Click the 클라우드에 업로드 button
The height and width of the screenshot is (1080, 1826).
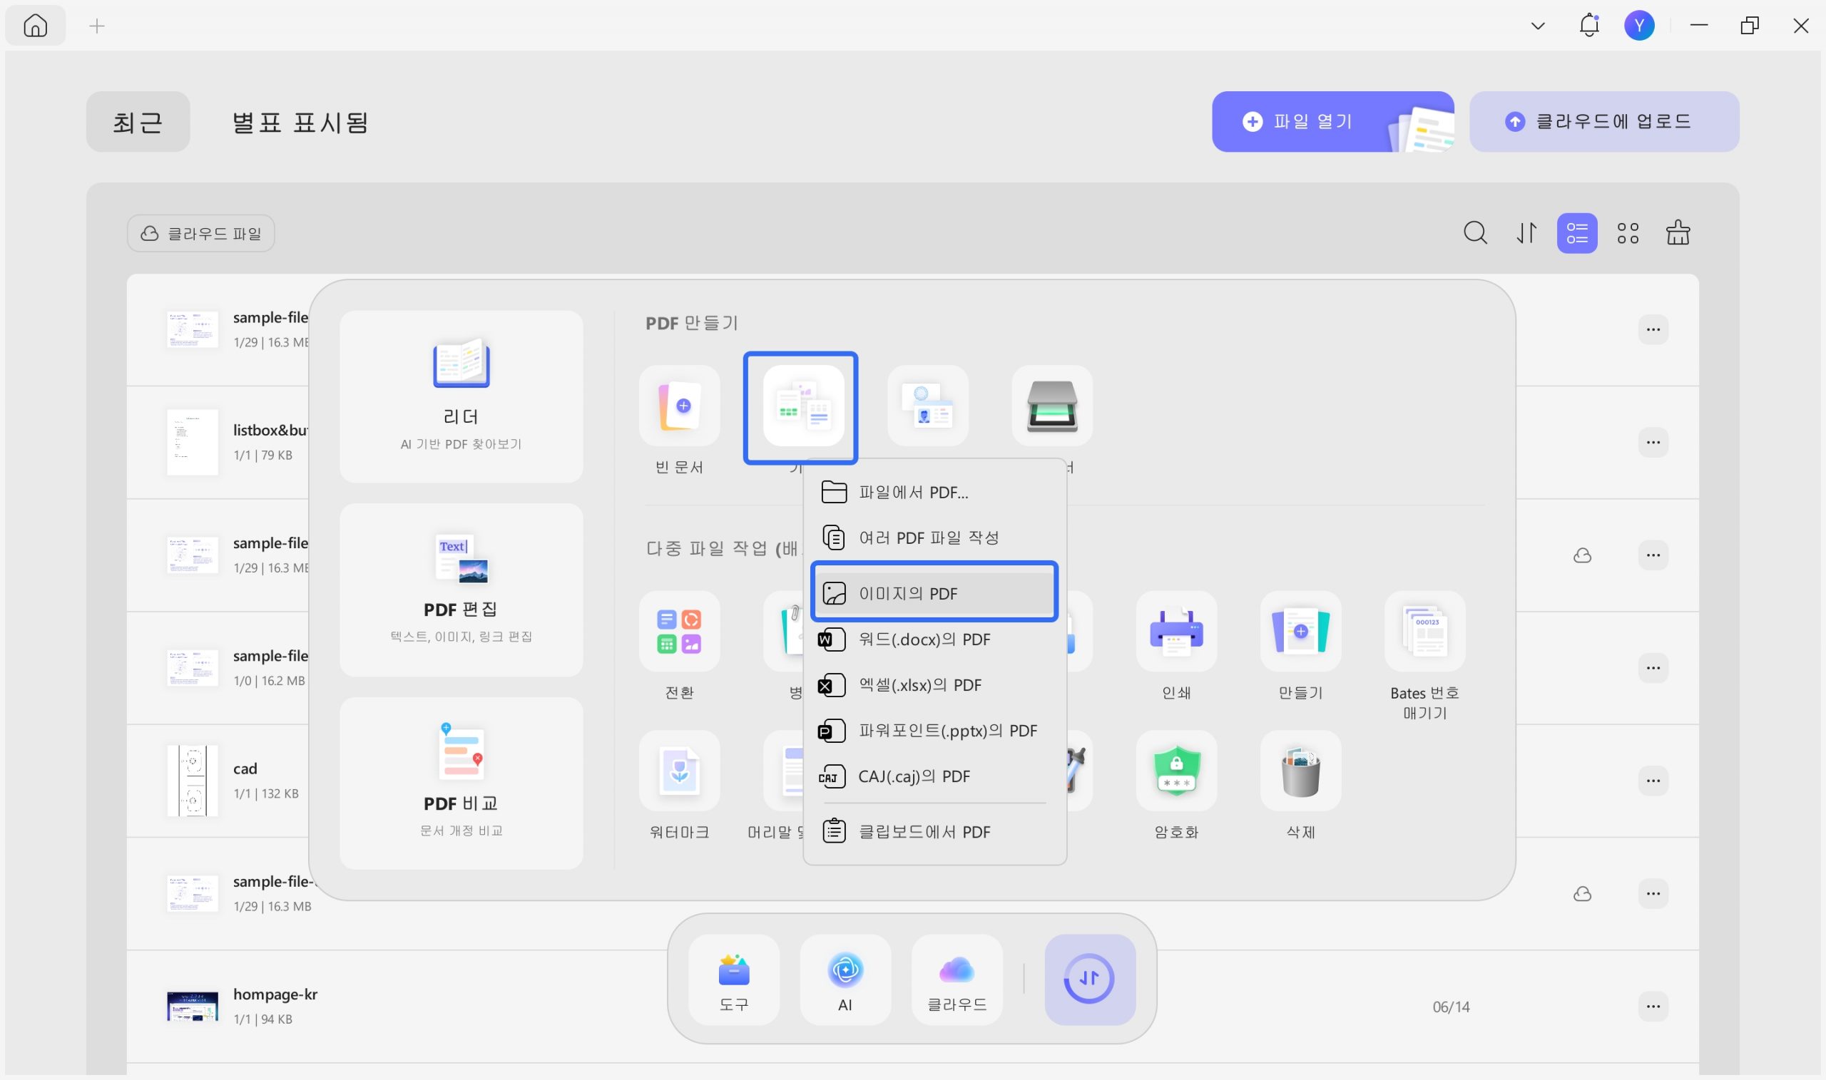1603,121
